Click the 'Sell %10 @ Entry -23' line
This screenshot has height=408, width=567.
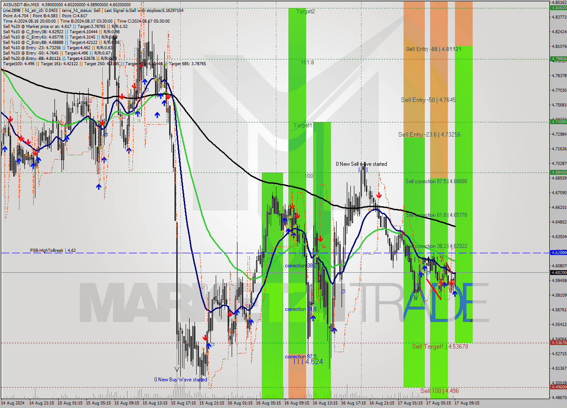click(x=58, y=47)
